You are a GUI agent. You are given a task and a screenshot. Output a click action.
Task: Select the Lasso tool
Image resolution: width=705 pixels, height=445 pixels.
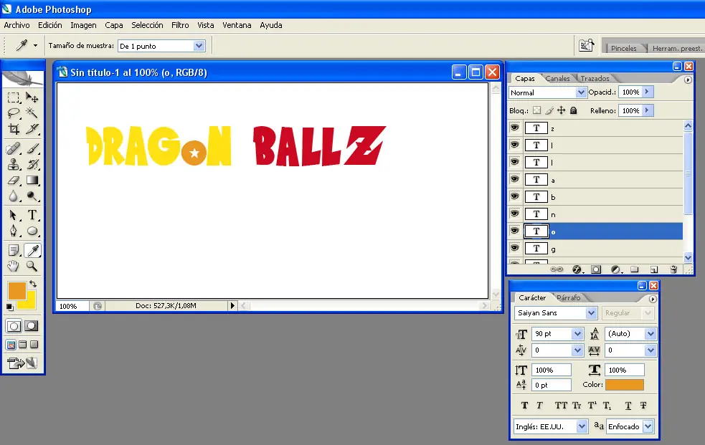(14, 113)
